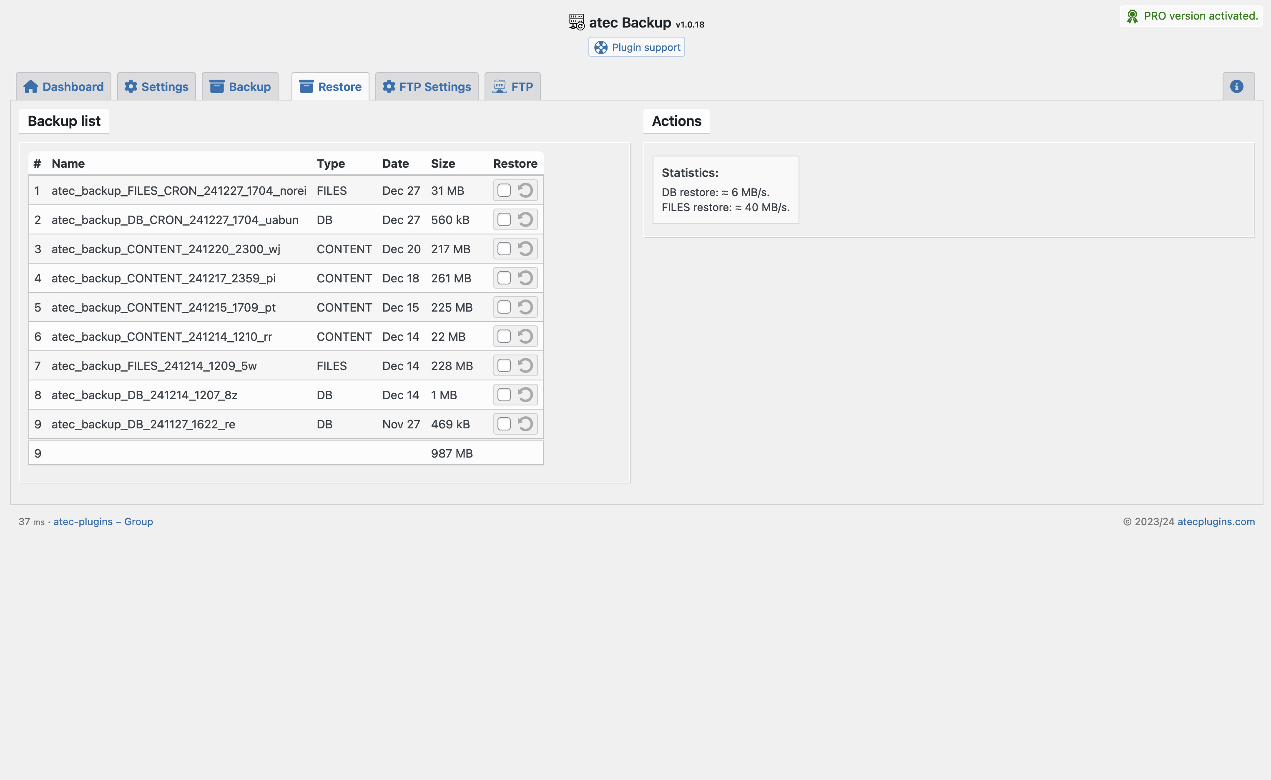Click restore icon for atec_backup_DB_CRON_241227_1704_uabun
Viewport: 1271px width, 780px height.
coord(525,220)
